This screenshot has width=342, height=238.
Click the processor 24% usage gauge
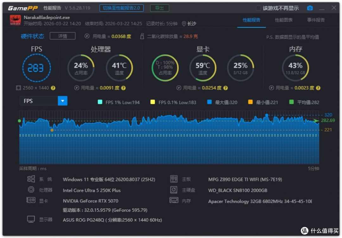click(81, 68)
